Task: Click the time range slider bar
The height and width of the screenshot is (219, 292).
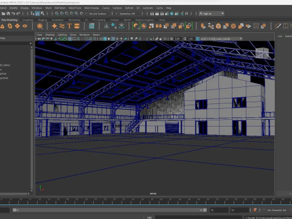Action: coord(109,210)
